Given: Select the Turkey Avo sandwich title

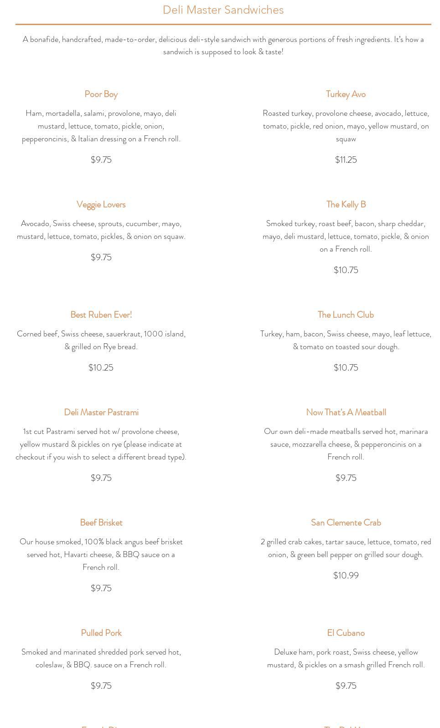Looking at the screenshot, I should [x=346, y=94].
